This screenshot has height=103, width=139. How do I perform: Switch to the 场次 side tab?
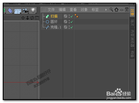coord(132,22)
